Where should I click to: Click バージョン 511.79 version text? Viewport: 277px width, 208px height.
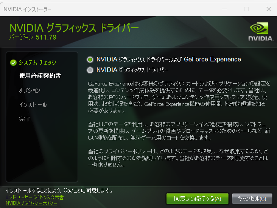[33, 37]
